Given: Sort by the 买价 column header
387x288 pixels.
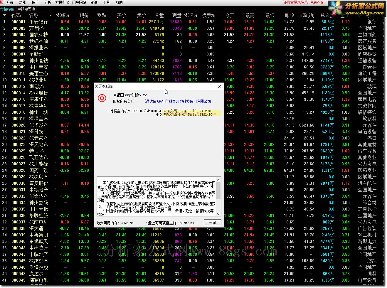Looking at the screenshot, I should [122, 15].
